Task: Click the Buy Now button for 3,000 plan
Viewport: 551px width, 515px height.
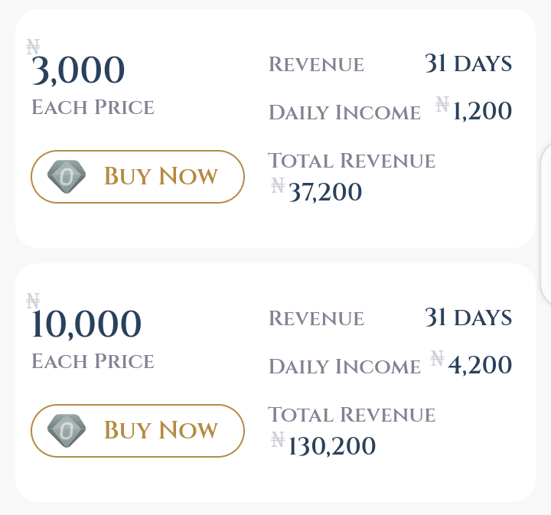Action: tap(138, 177)
